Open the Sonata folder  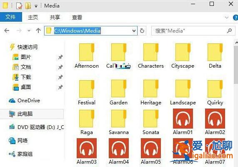click(x=151, y=122)
